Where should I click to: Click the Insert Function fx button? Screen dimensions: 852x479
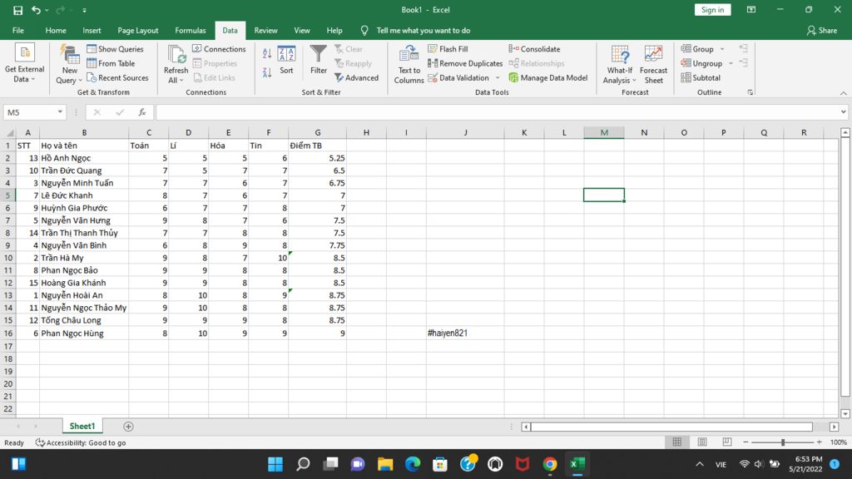141,112
